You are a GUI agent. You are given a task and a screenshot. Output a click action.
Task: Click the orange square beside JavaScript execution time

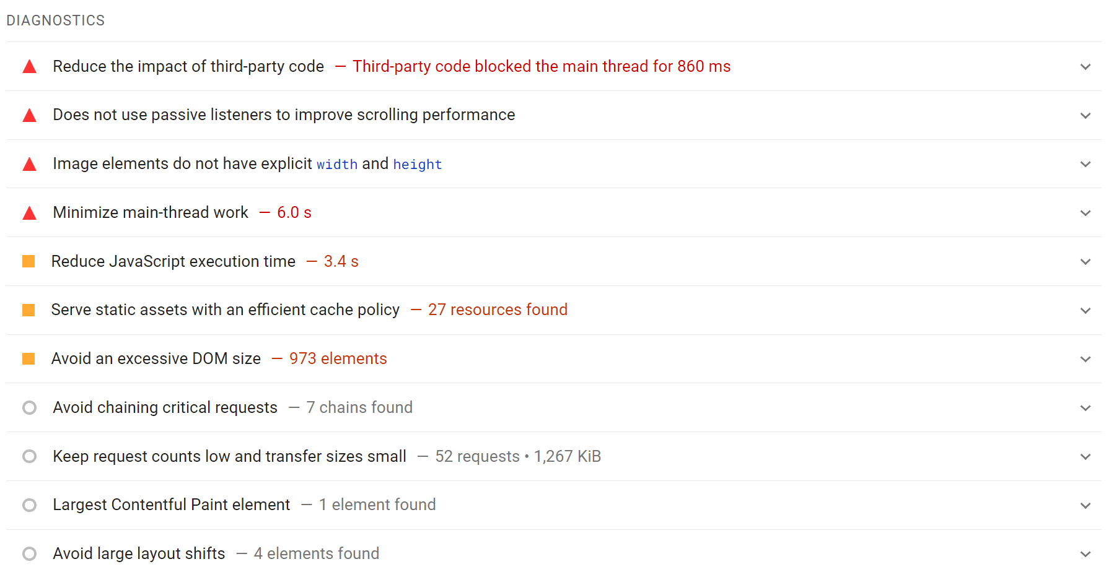click(29, 261)
